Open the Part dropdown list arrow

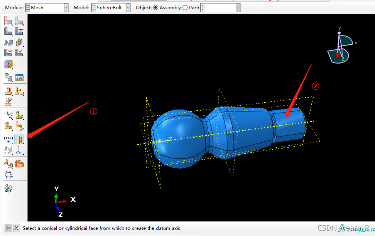point(238,8)
